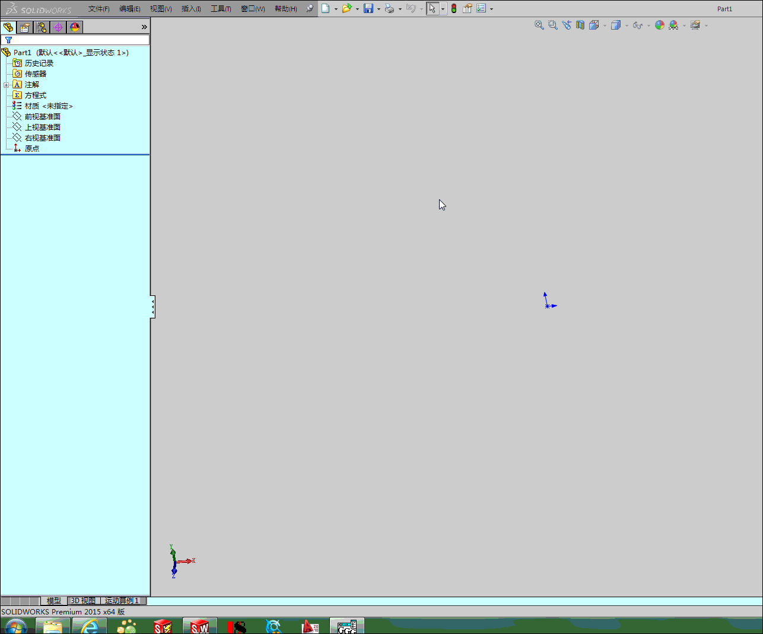Switch to the 模型 bottom tab

[54, 601]
